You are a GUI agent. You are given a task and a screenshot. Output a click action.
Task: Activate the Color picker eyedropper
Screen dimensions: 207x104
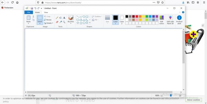60,22
